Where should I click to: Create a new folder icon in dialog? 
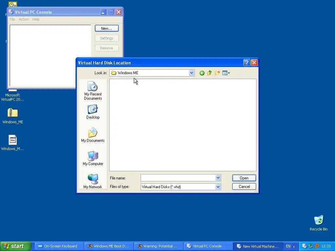[217, 73]
